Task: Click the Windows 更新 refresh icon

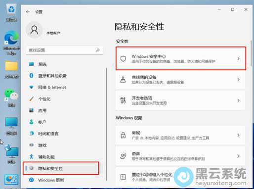Action: [31, 180]
